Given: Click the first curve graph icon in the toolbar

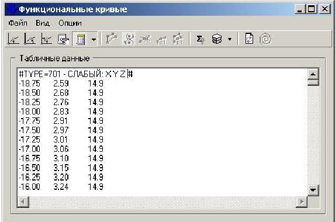Looking at the screenshot, I should coord(13,39).
